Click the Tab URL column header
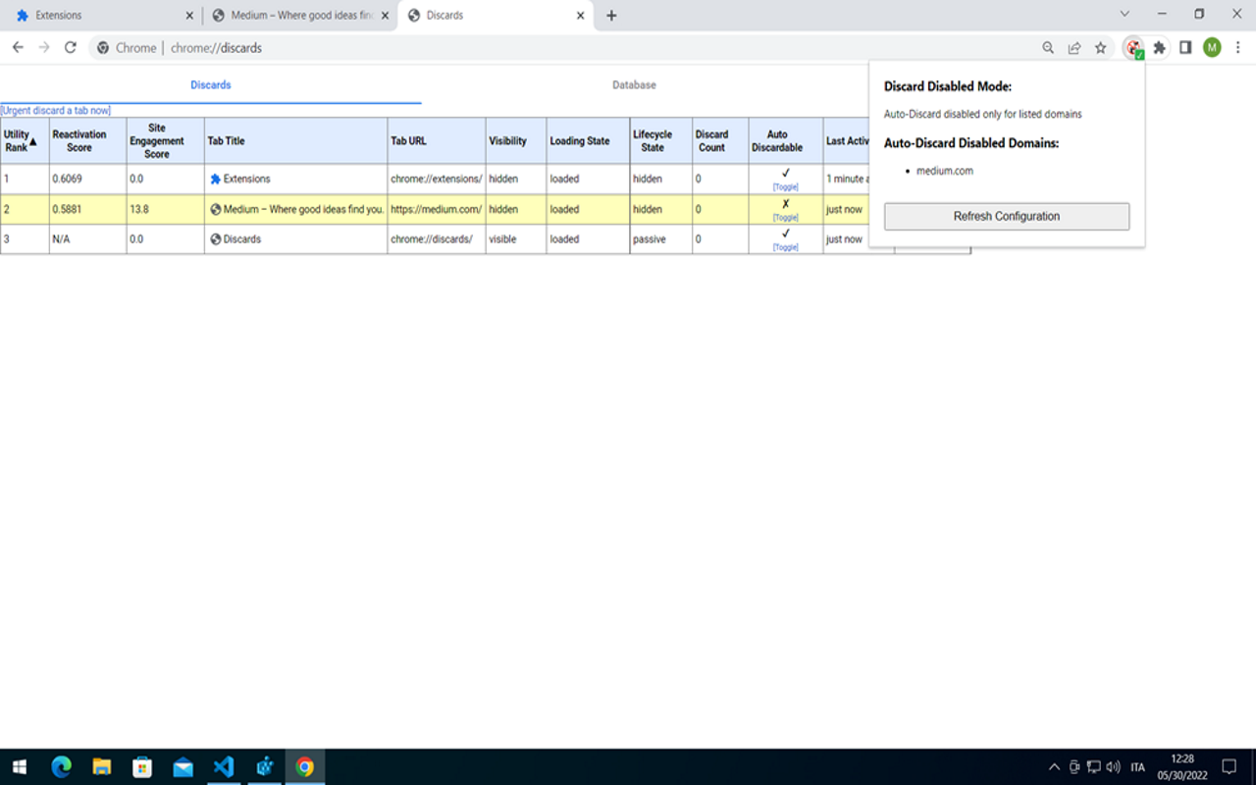 click(x=436, y=141)
